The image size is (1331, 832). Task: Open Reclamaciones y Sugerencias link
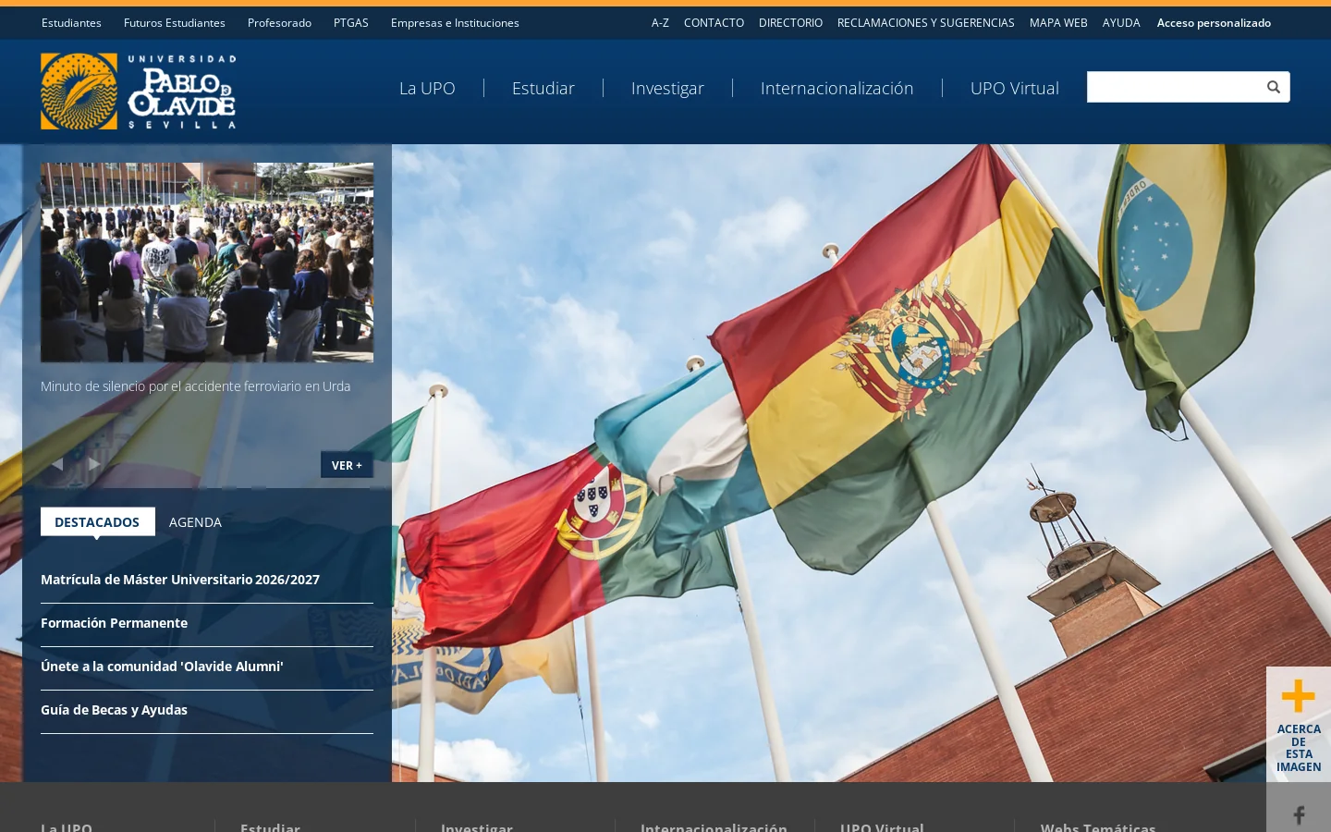click(926, 22)
